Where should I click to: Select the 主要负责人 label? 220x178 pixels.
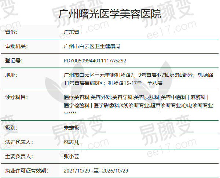click(19, 156)
